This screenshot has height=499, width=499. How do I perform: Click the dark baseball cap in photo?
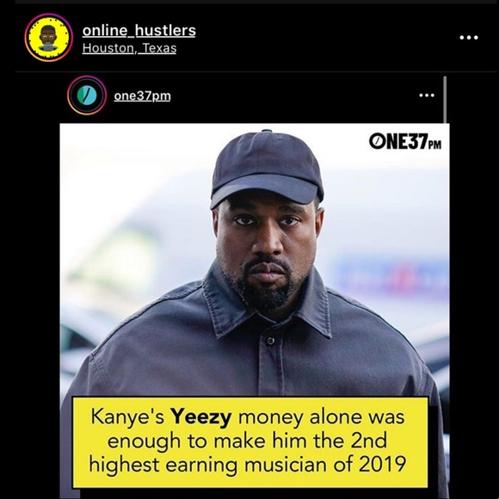267,169
